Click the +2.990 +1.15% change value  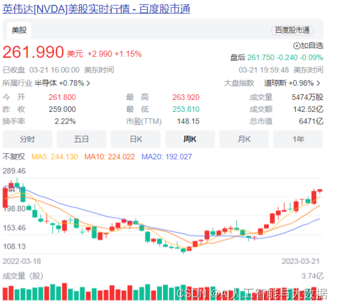pyautogui.click(x=114, y=54)
